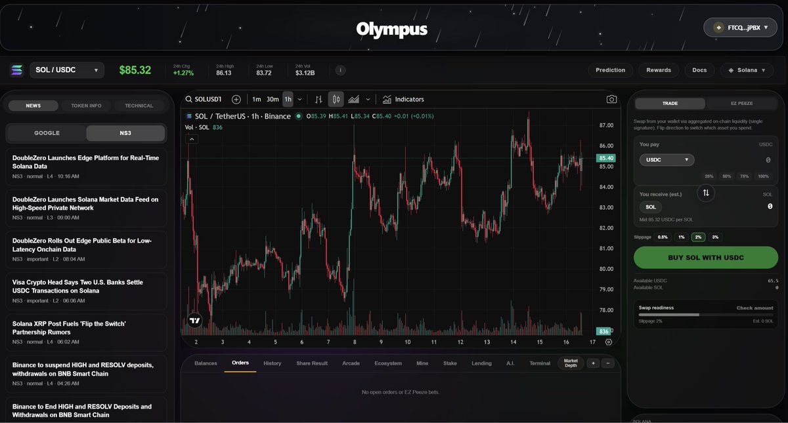
Task: Open news: Solana XRP Post Fuels 'Flip the Switch'
Action: tap(85, 332)
